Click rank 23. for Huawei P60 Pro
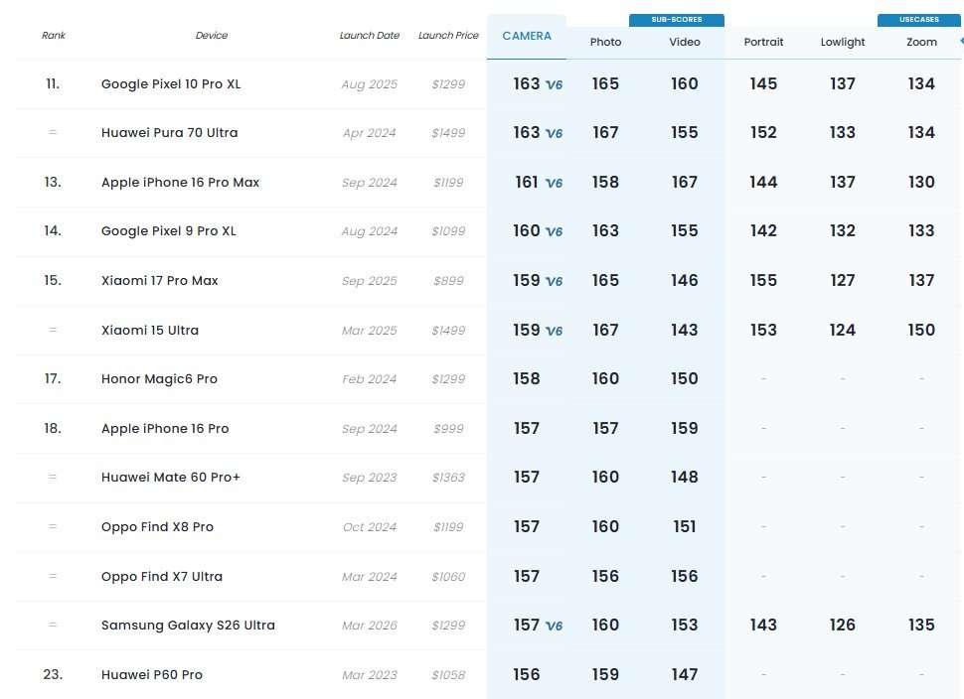The height and width of the screenshot is (699, 964). [53, 675]
